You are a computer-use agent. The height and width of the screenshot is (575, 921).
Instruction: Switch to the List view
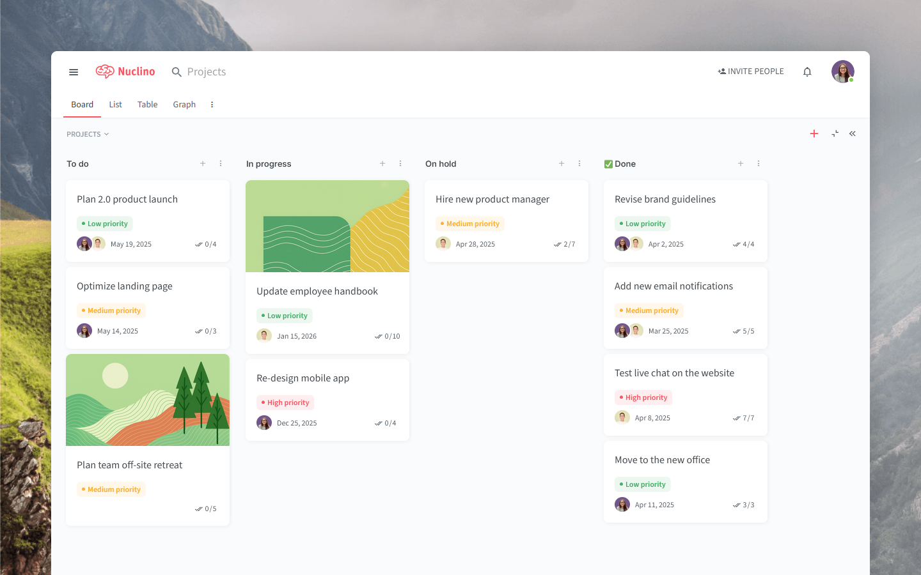115,104
